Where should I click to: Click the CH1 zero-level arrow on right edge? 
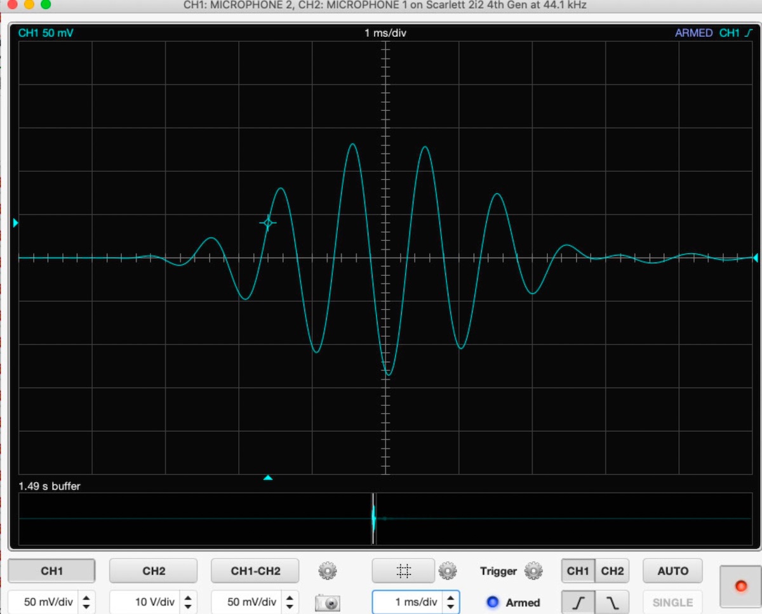point(755,258)
